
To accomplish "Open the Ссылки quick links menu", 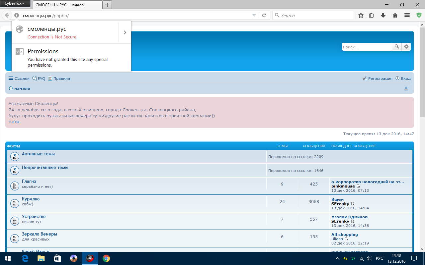I will click(x=19, y=79).
